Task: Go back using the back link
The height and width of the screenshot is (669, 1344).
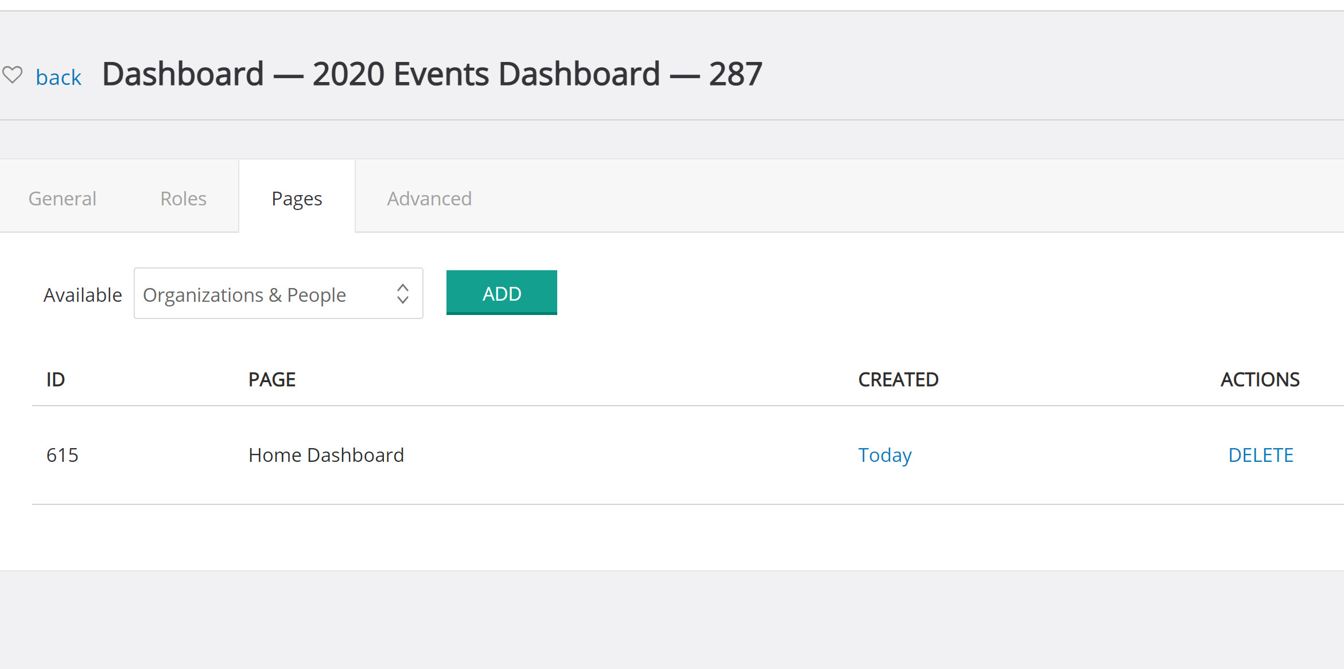Action: (x=59, y=77)
